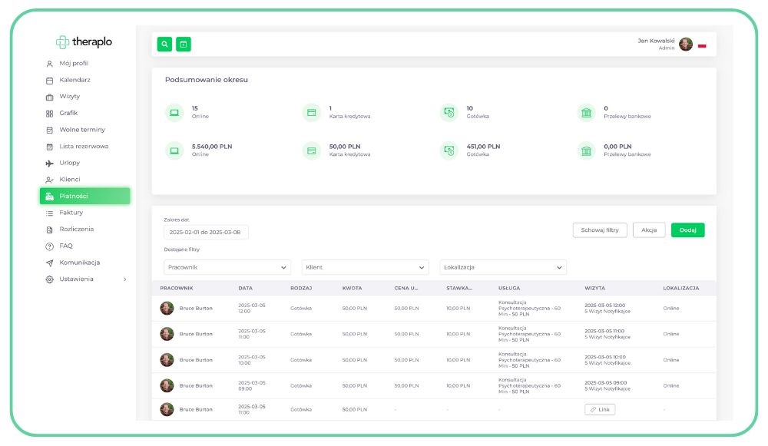Click the Link button in the last row
Screen dimensions: 768x446
(600, 410)
